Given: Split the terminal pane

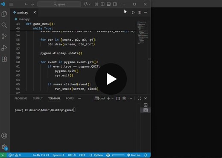Looking at the screenshot, I should coord(118,99).
